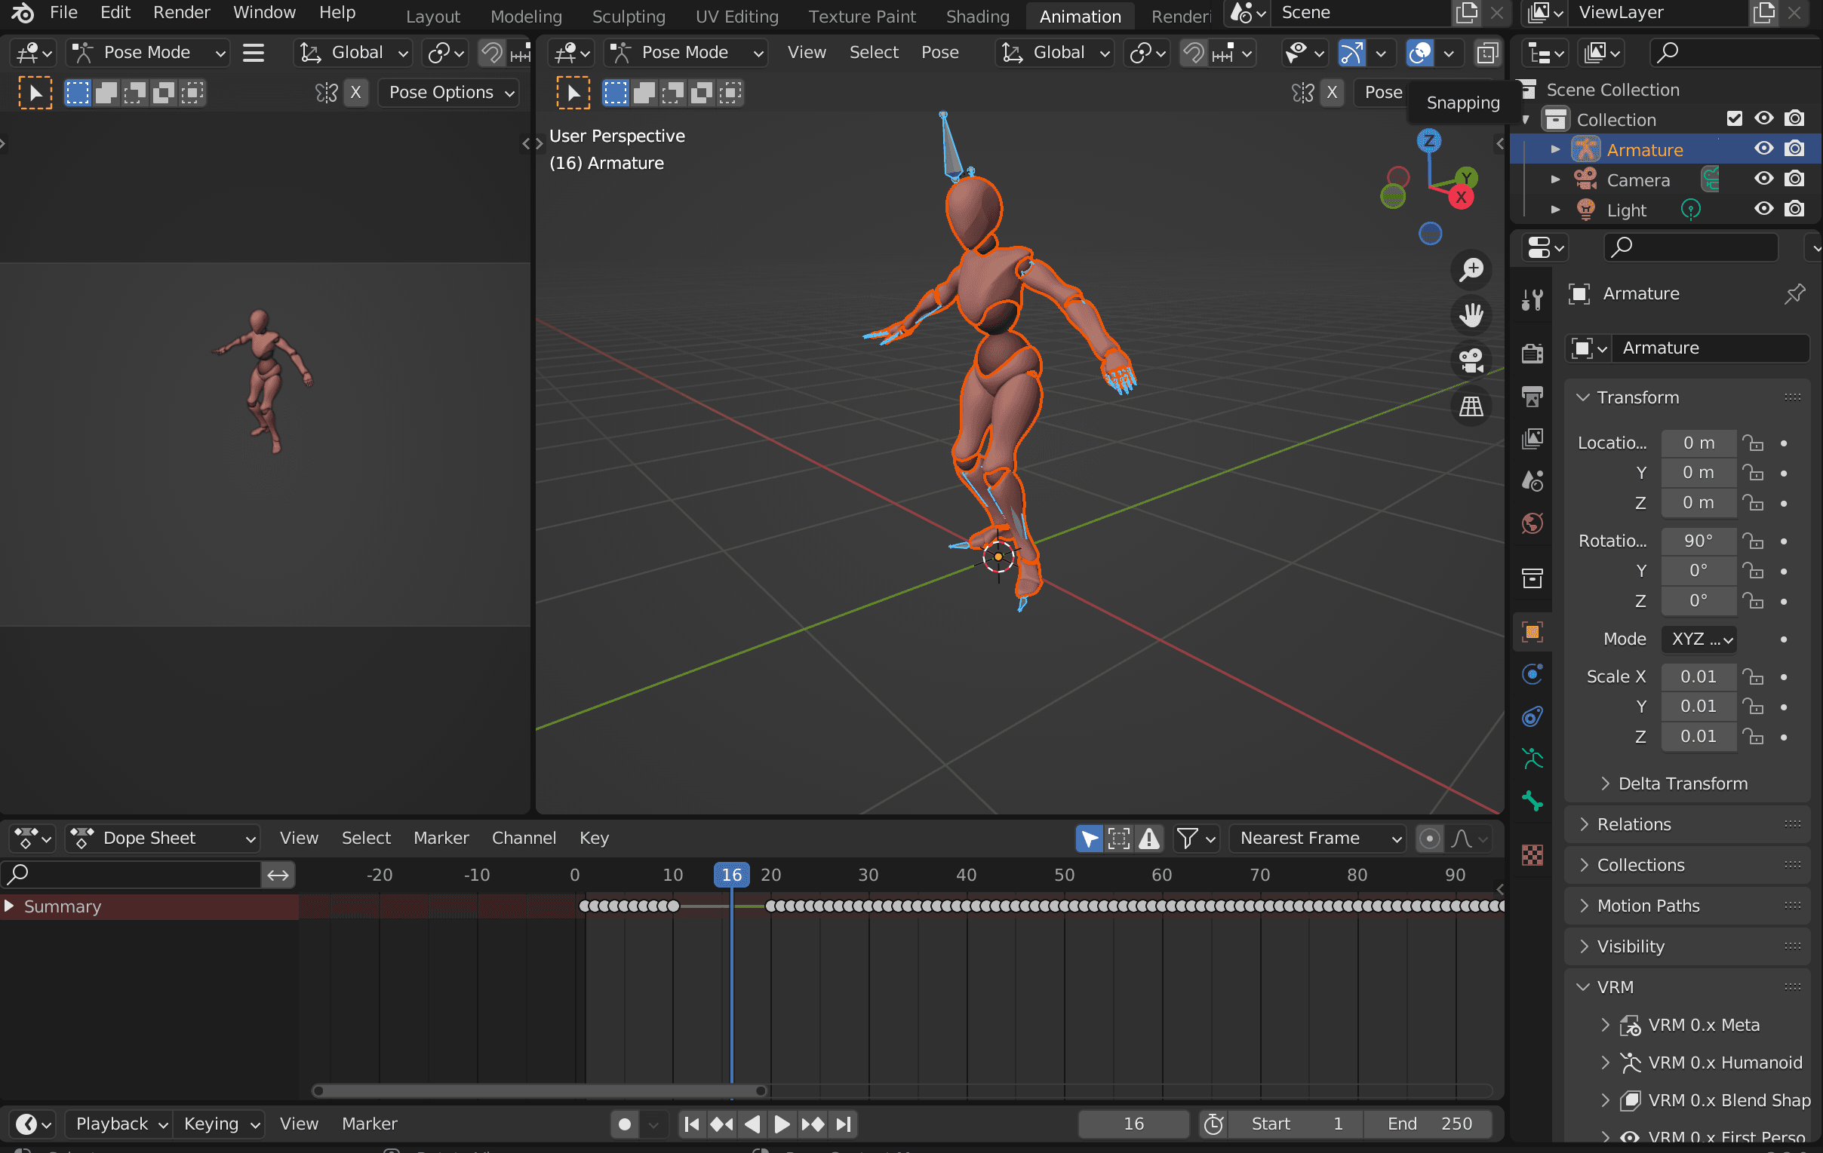1823x1153 pixels.
Task: Jump to previous keyframe
Action: tap(721, 1124)
